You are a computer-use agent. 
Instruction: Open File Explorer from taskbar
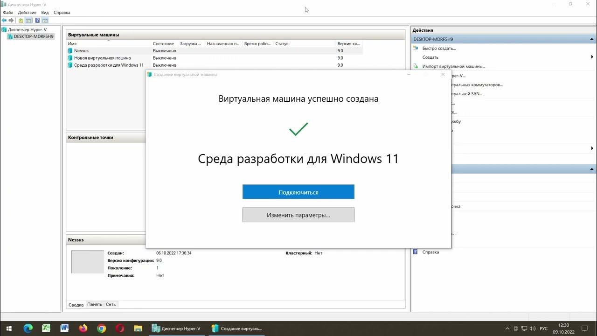coord(138,329)
